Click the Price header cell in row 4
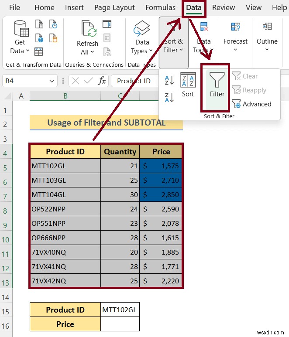This screenshot has height=337, width=289. (x=161, y=152)
